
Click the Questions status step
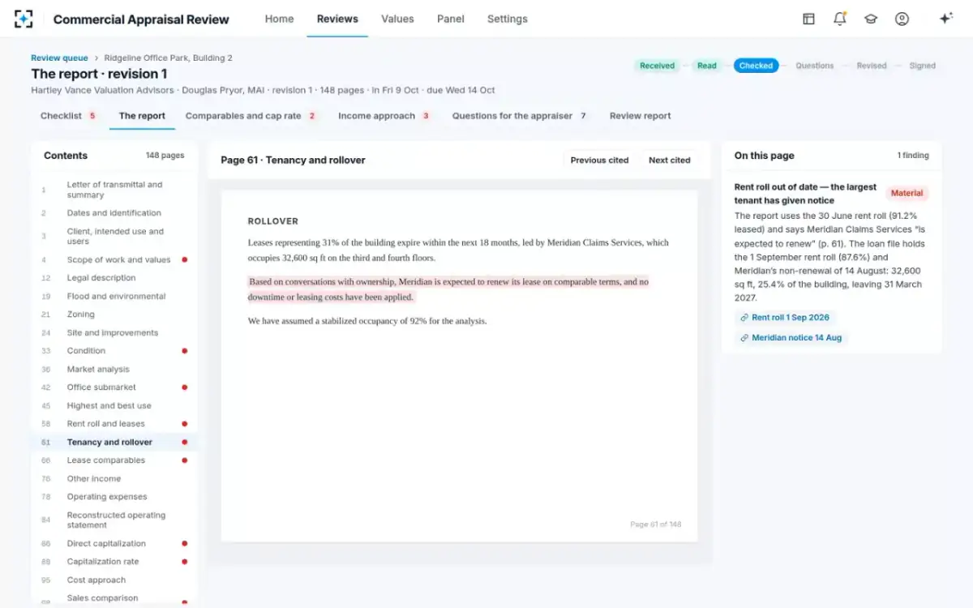(x=815, y=66)
